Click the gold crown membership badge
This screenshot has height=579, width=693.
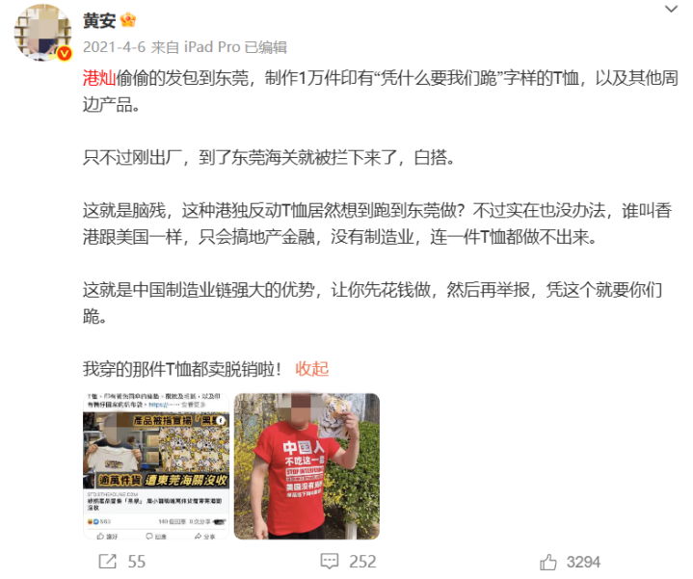[128, 20]
